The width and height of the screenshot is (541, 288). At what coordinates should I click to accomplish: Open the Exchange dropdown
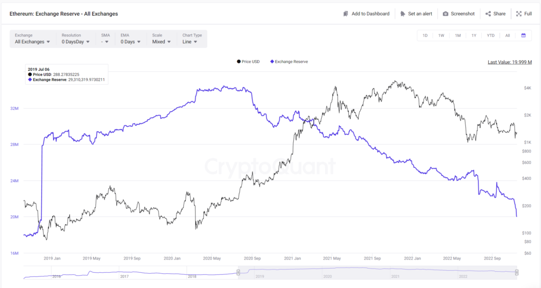click(x=33, y=42)
